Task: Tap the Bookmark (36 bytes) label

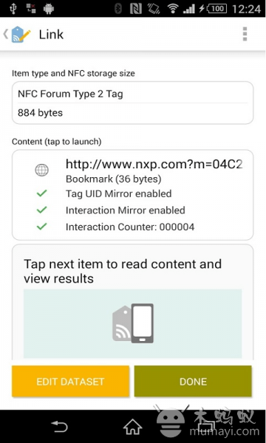Action: tap(113, 179)
